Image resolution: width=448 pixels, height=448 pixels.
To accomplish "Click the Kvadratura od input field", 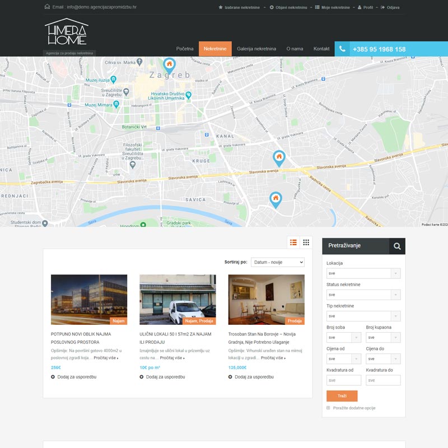I will (x=344, y=380).
